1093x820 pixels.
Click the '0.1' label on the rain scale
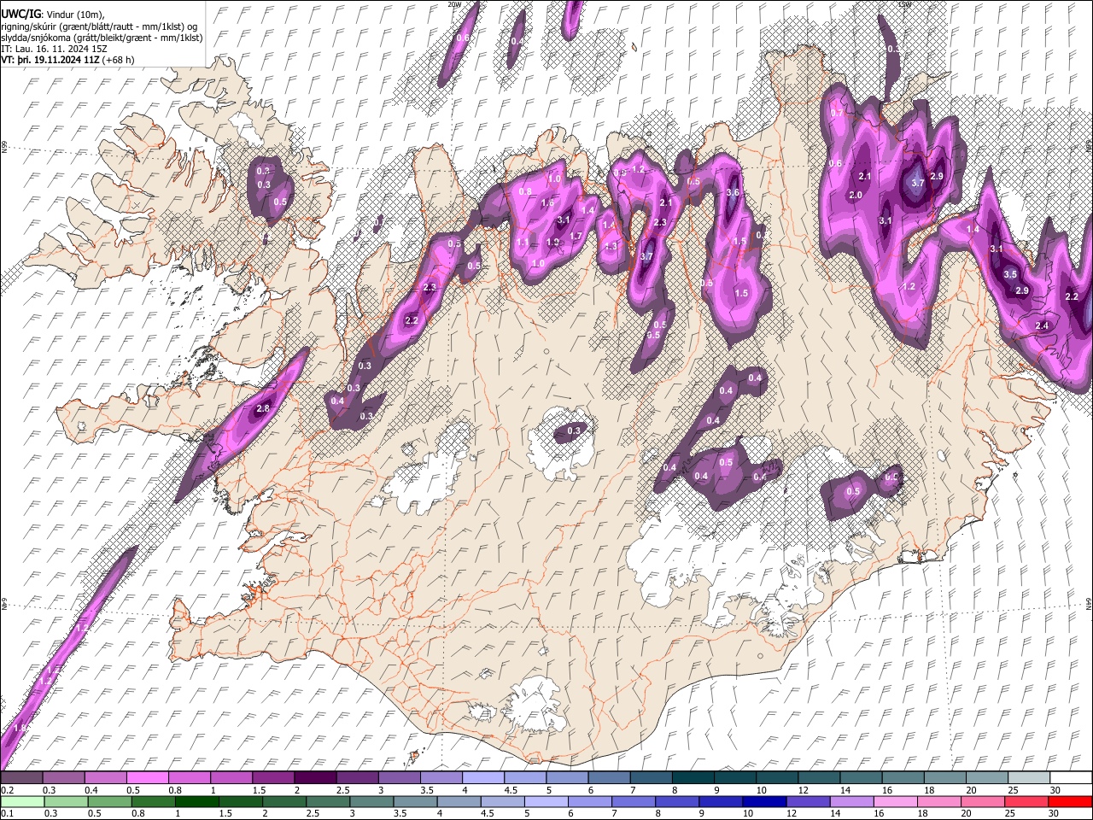pos(7,813)
